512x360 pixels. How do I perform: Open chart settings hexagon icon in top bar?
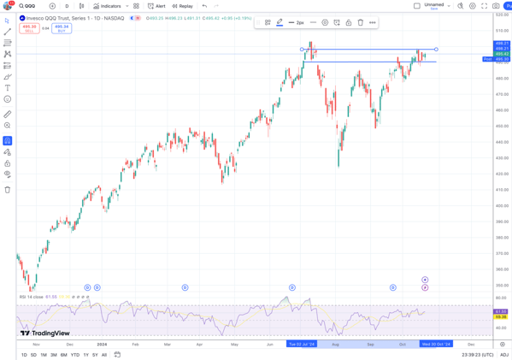coord(473,6)
